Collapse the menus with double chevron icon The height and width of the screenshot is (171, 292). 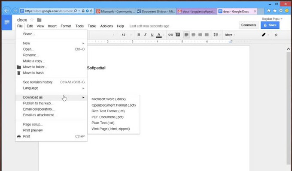coord(276,35)
